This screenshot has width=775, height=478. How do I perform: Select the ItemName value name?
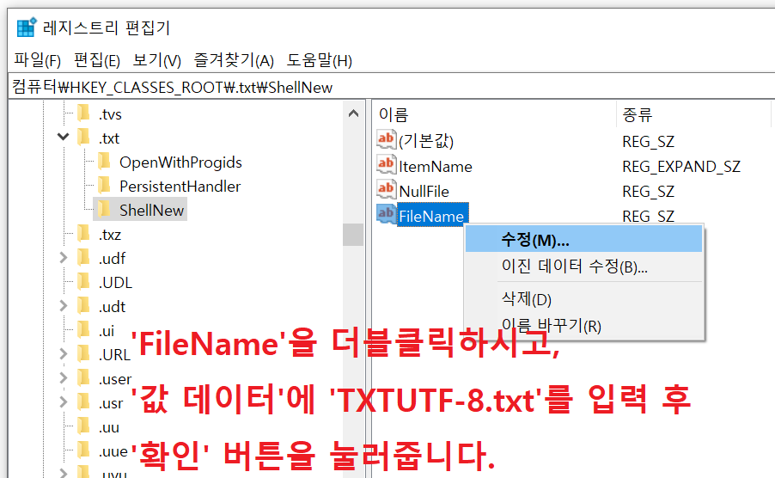click(436, 167)
